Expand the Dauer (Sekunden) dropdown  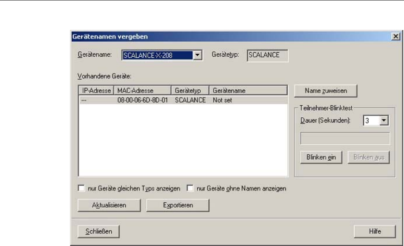(384, 120)
